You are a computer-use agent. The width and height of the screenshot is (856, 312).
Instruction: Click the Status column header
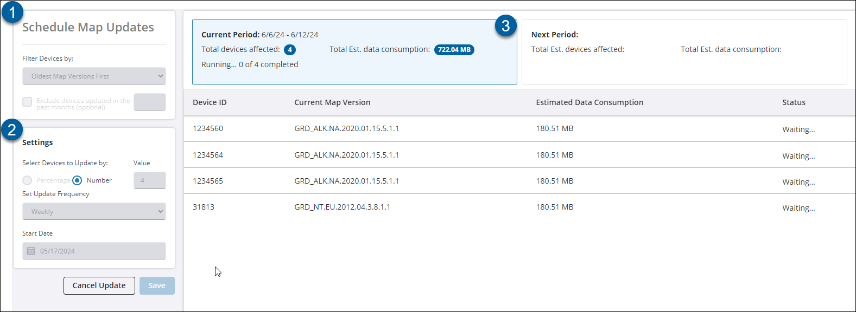pos(794,102)
